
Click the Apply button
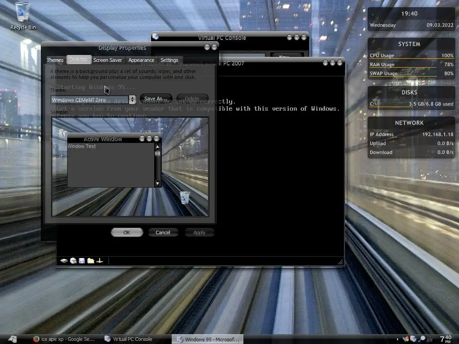coord(199,232)
